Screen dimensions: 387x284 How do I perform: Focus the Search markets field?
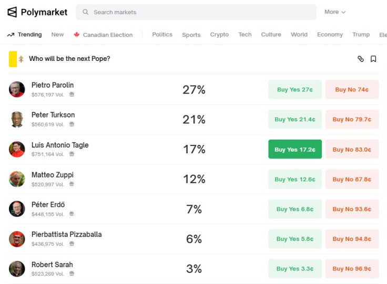tap(196, 12)
